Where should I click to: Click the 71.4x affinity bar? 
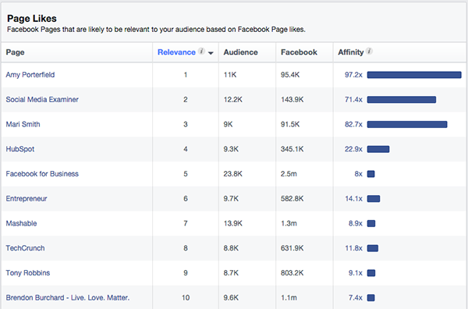402,99
